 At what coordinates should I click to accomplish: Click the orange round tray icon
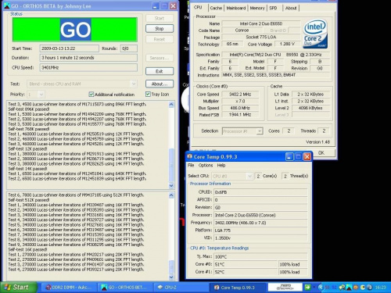pyautogui.click(x=356, y=288)
